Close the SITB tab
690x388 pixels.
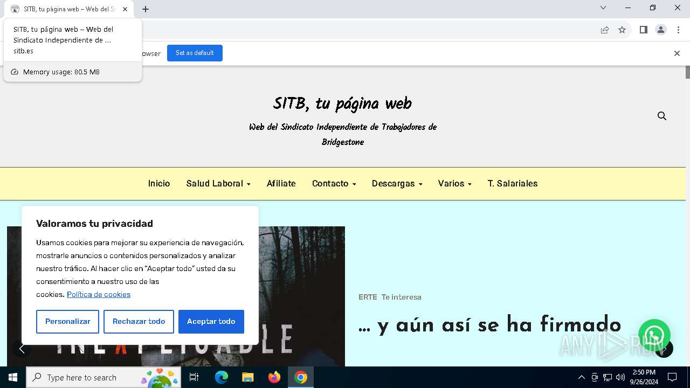coord(125,9)
